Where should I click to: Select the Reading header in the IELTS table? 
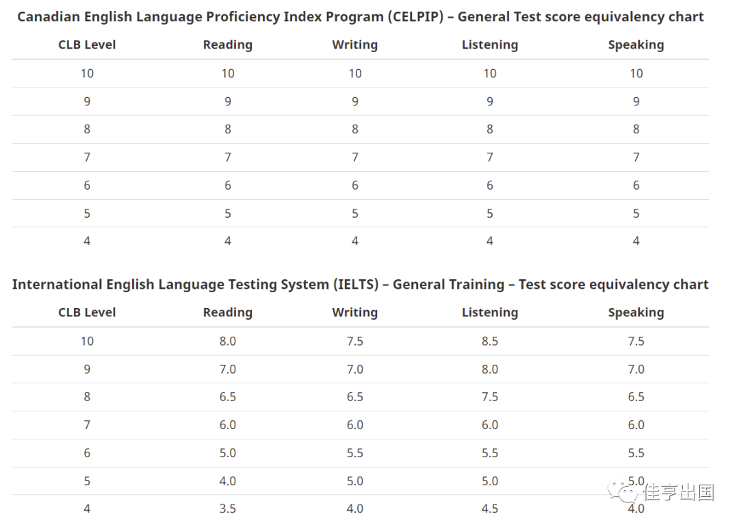pos(228,312)
